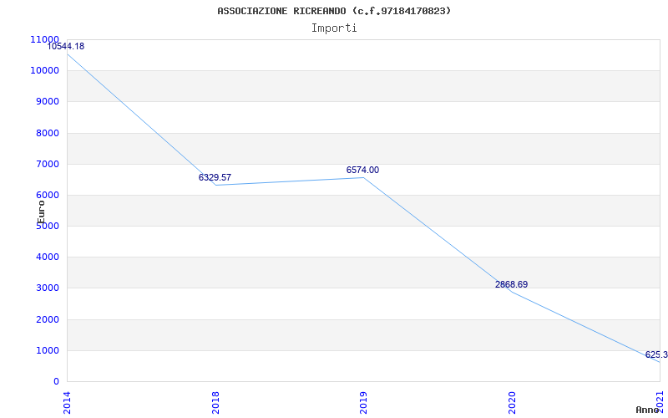Click y-axis value 4000
The width and height of the screenshot is (668, 418).
(x=47, y=257)
